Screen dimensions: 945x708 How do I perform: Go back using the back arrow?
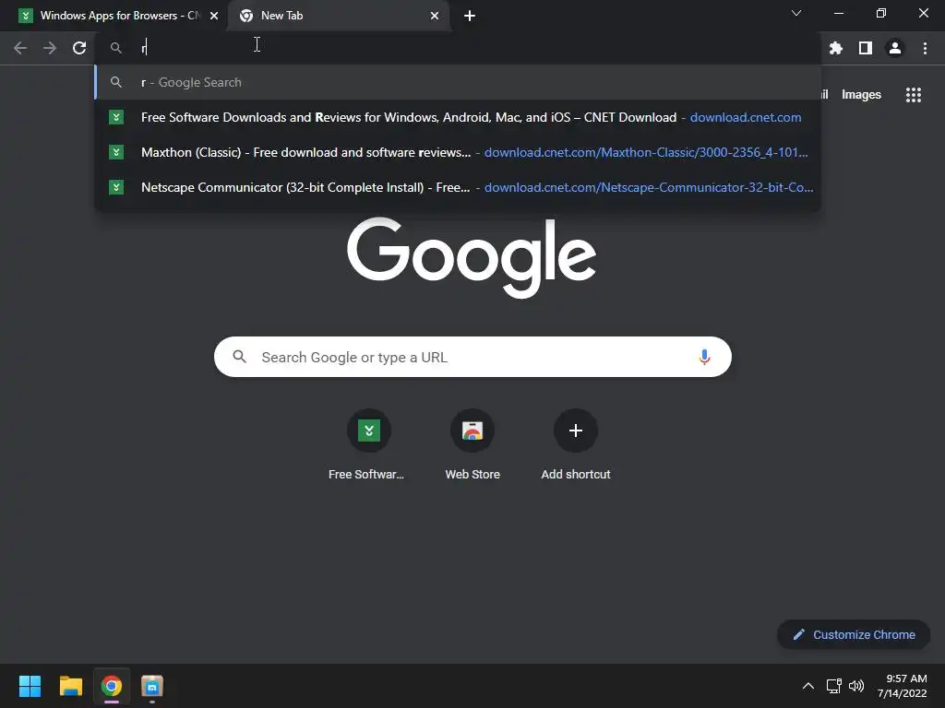pos(20,48)
